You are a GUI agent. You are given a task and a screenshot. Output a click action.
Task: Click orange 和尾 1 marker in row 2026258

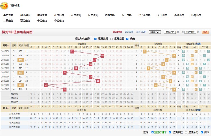145,51
